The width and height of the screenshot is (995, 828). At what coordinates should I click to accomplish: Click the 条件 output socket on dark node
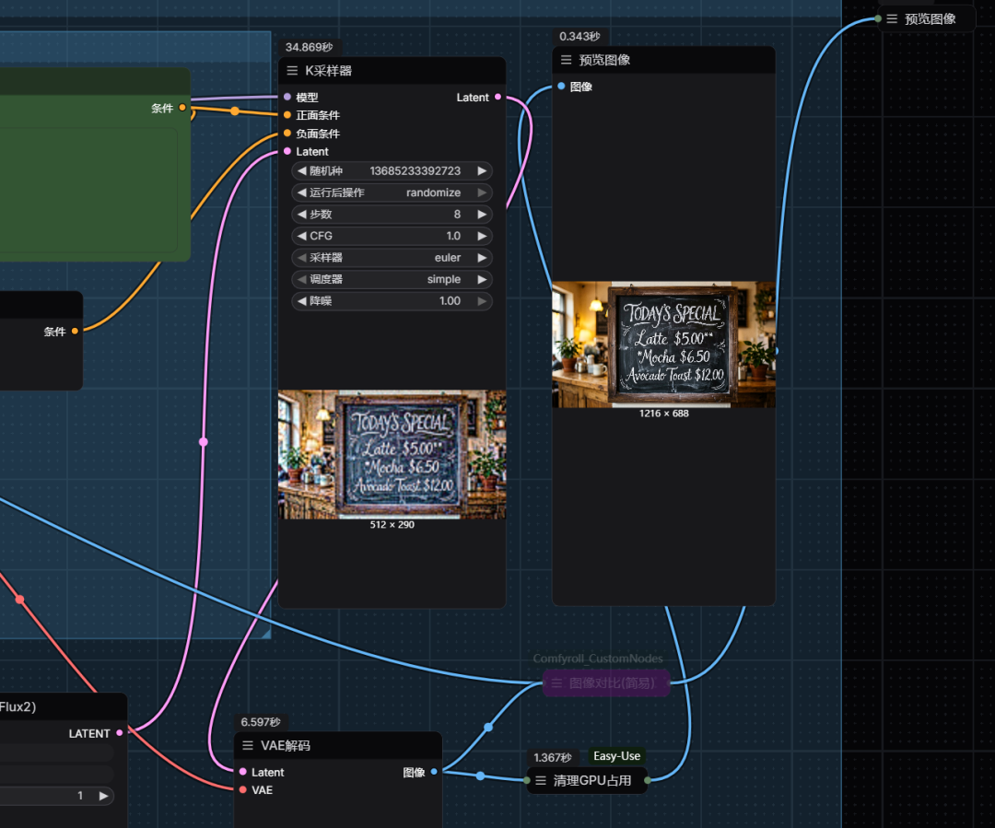point(75,332)
